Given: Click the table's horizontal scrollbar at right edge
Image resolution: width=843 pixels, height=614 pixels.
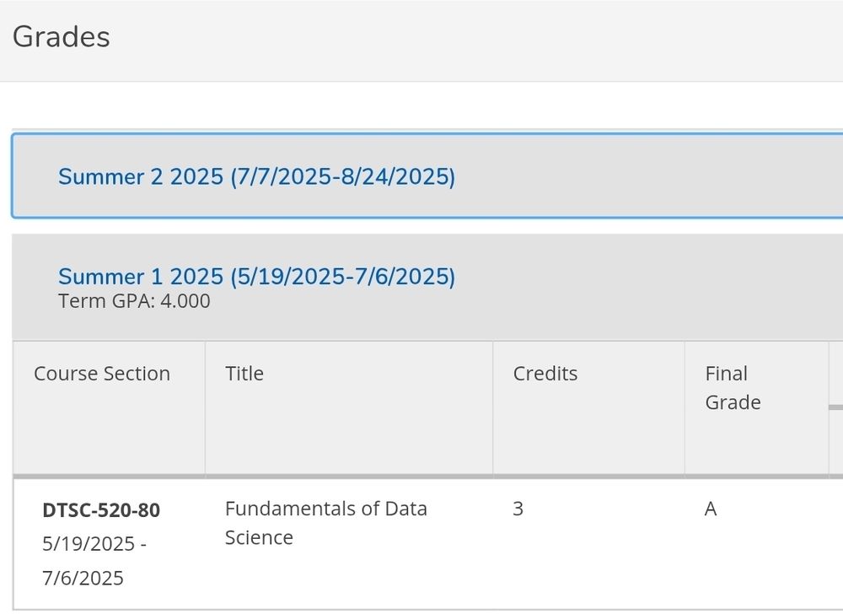Looking at the screenshot, I should tap(836, 407).
